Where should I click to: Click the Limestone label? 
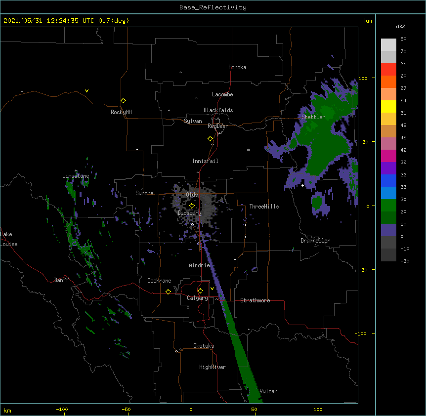point(76,176)
